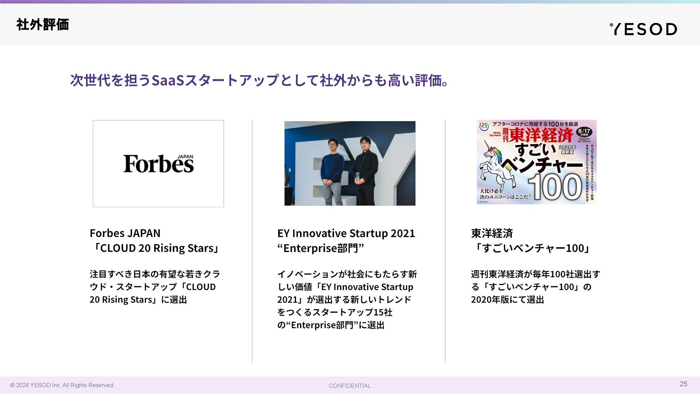
Task: Click the page number 25
Action: [683, 384]
